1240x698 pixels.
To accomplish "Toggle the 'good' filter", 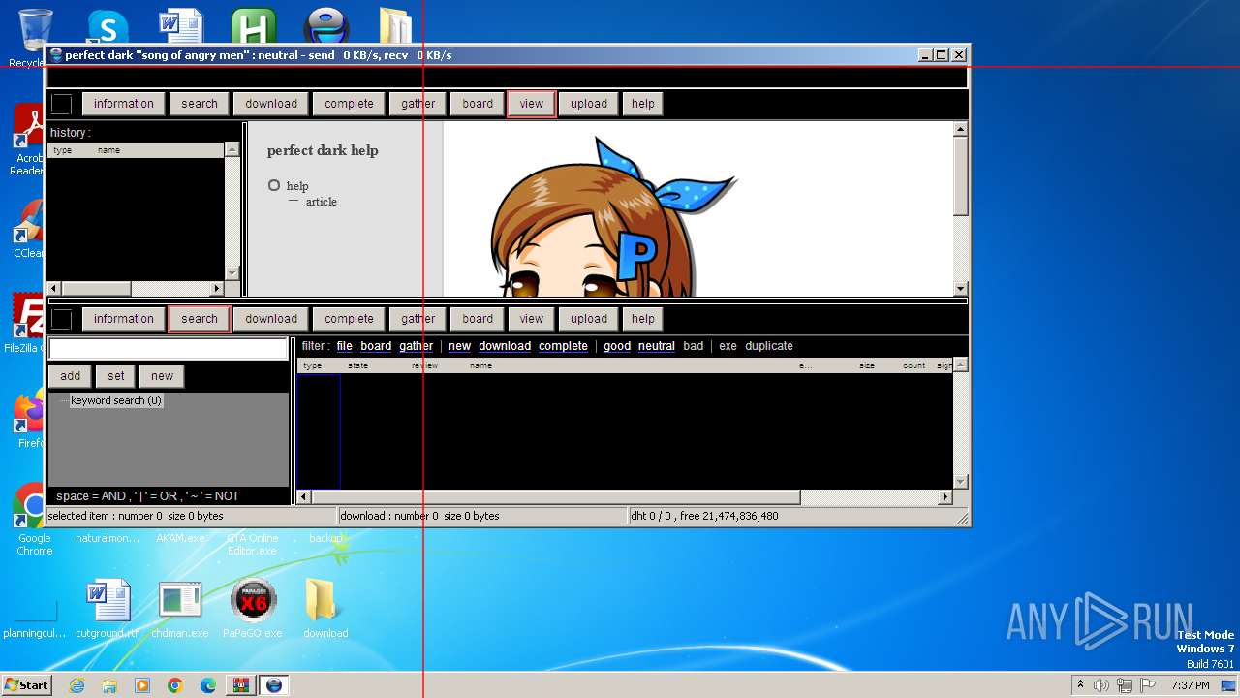I will (x=617, y=346).
